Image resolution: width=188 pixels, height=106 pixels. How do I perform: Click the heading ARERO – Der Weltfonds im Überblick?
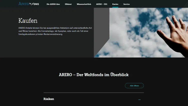click(94, 75)
